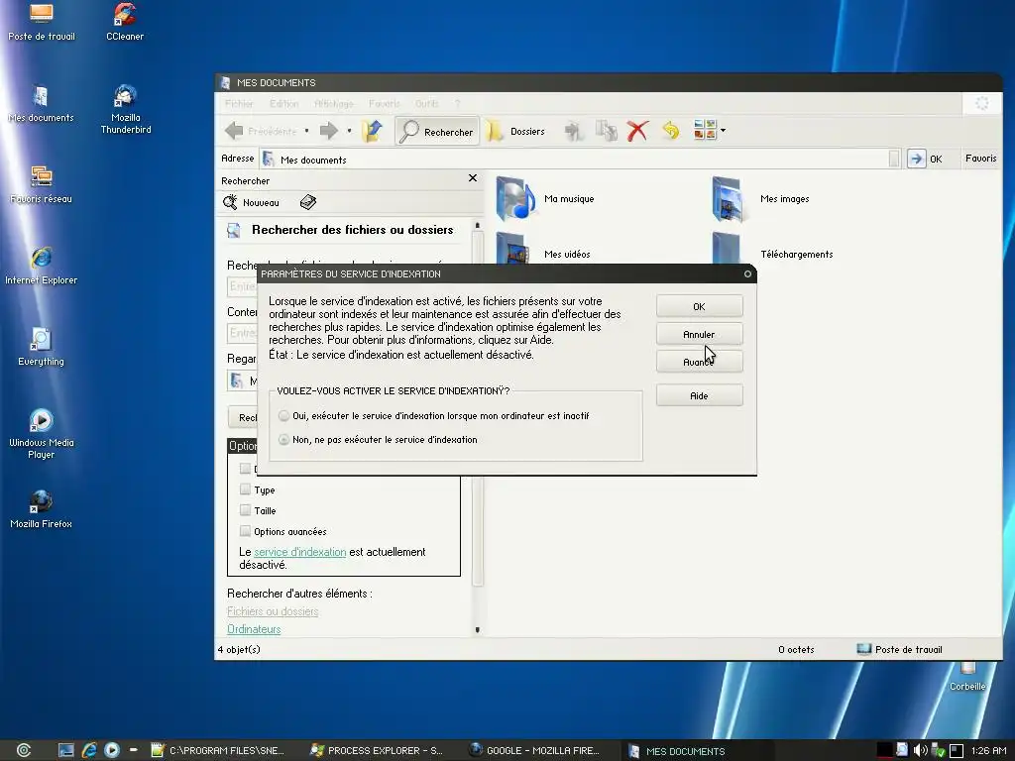Close the Rechercher side panel

click(473, 178)
